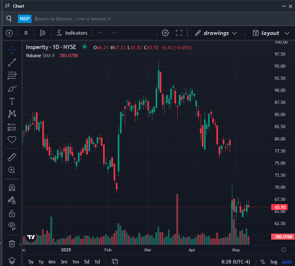Select the 1y time range
The height and width of the screenshot is (266, 295).
(x=41, y=262)
